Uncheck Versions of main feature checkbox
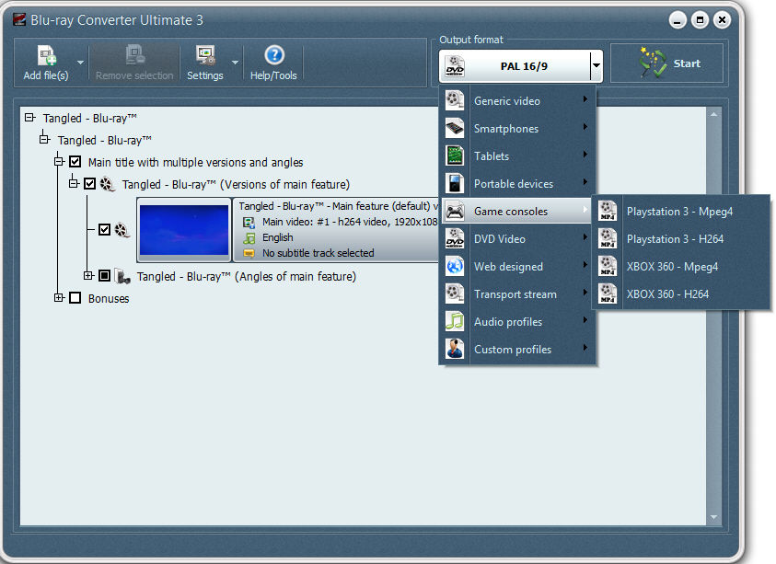This screenshot has height=564, width=776. (89, 183)
